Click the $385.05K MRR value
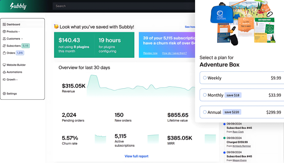The width and height of the screenshot is (284, 163). 179,138
